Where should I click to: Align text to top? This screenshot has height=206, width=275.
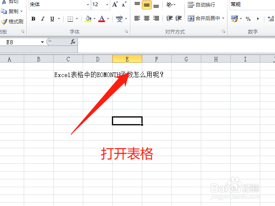(x=137, y=5)
